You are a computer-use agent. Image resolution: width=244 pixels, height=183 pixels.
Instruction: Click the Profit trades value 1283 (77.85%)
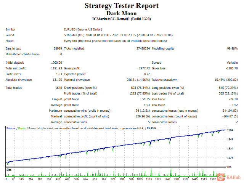pos(140,93)
